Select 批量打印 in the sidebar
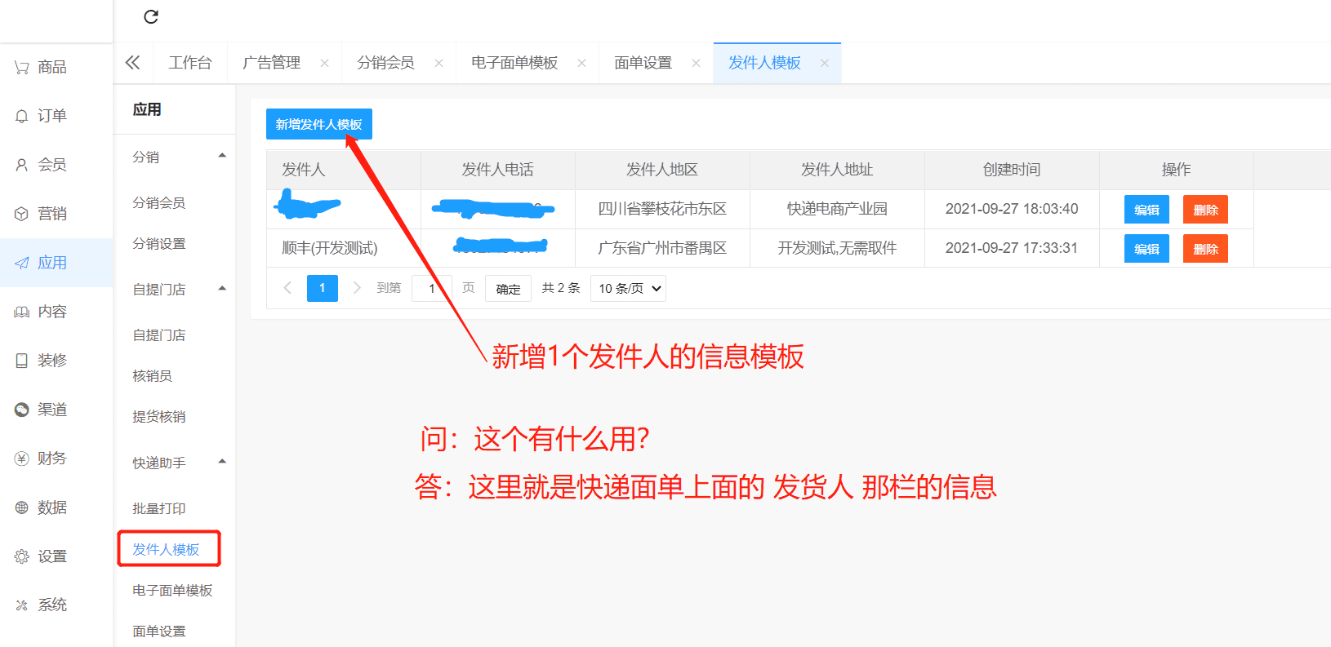 click(159, 508)
